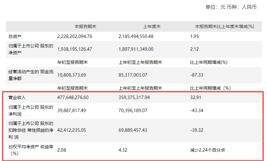Click the 经营活动产生的现金流量净额 label
267x161 pixels.
click(31, 75)
